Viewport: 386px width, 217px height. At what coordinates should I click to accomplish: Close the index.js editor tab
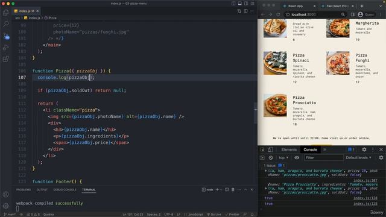click(37, 11)
